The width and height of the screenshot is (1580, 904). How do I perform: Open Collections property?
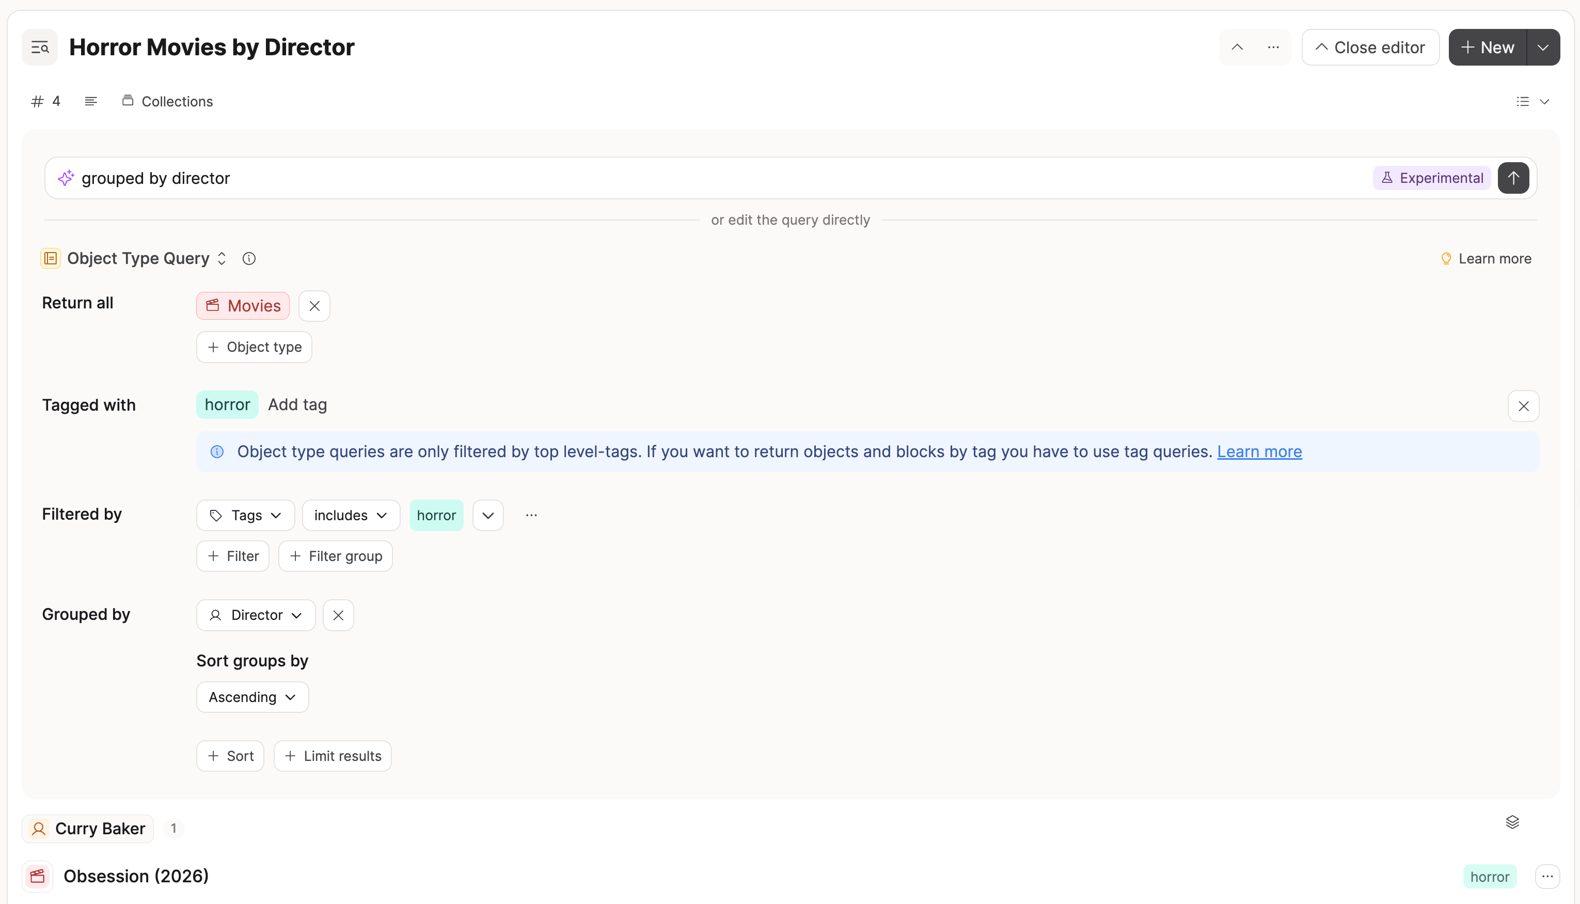click(167, 101)
